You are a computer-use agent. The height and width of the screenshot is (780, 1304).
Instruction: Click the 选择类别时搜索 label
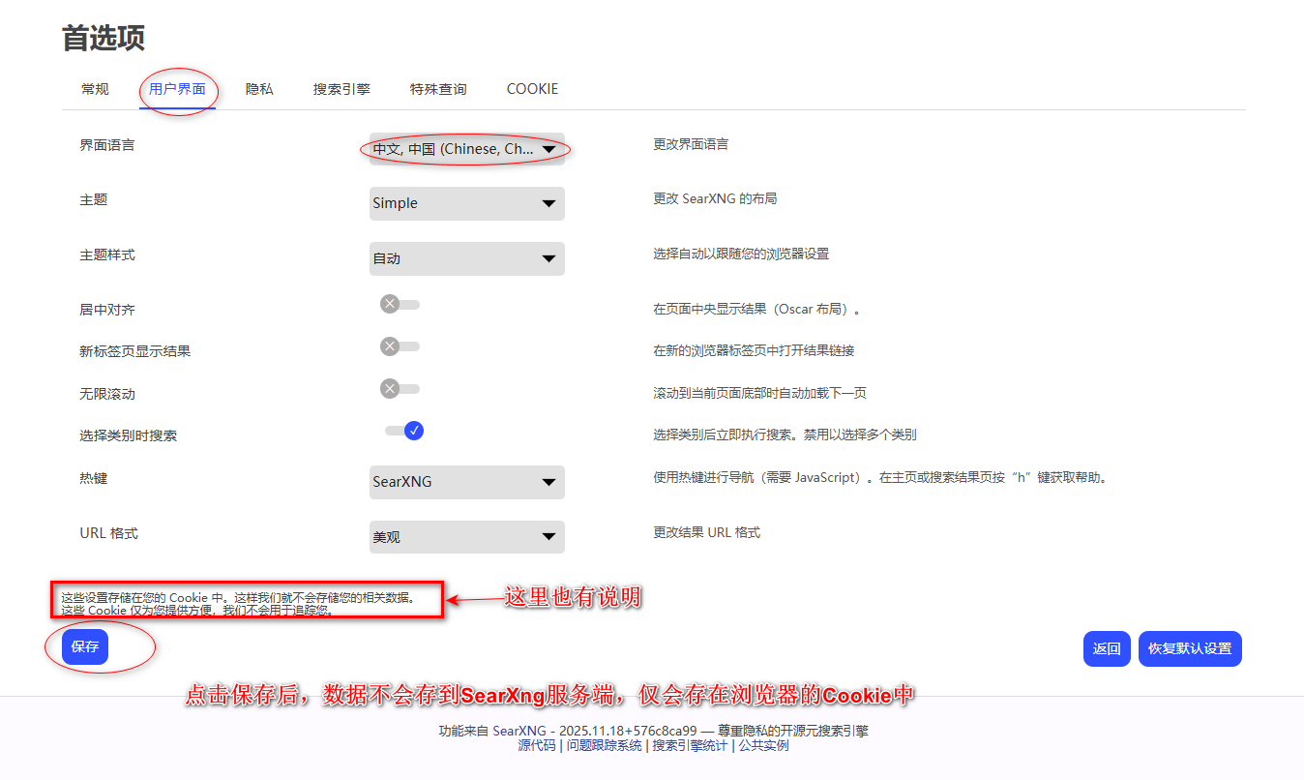click(x=128, y=435)
